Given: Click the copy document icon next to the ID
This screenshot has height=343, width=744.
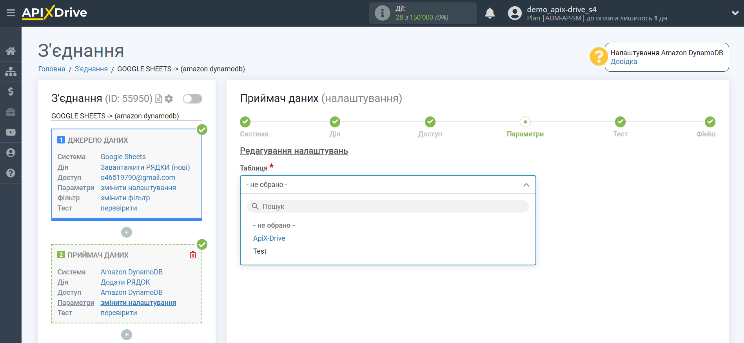Looking at the screenshot, I should click(x=159, y=99).
